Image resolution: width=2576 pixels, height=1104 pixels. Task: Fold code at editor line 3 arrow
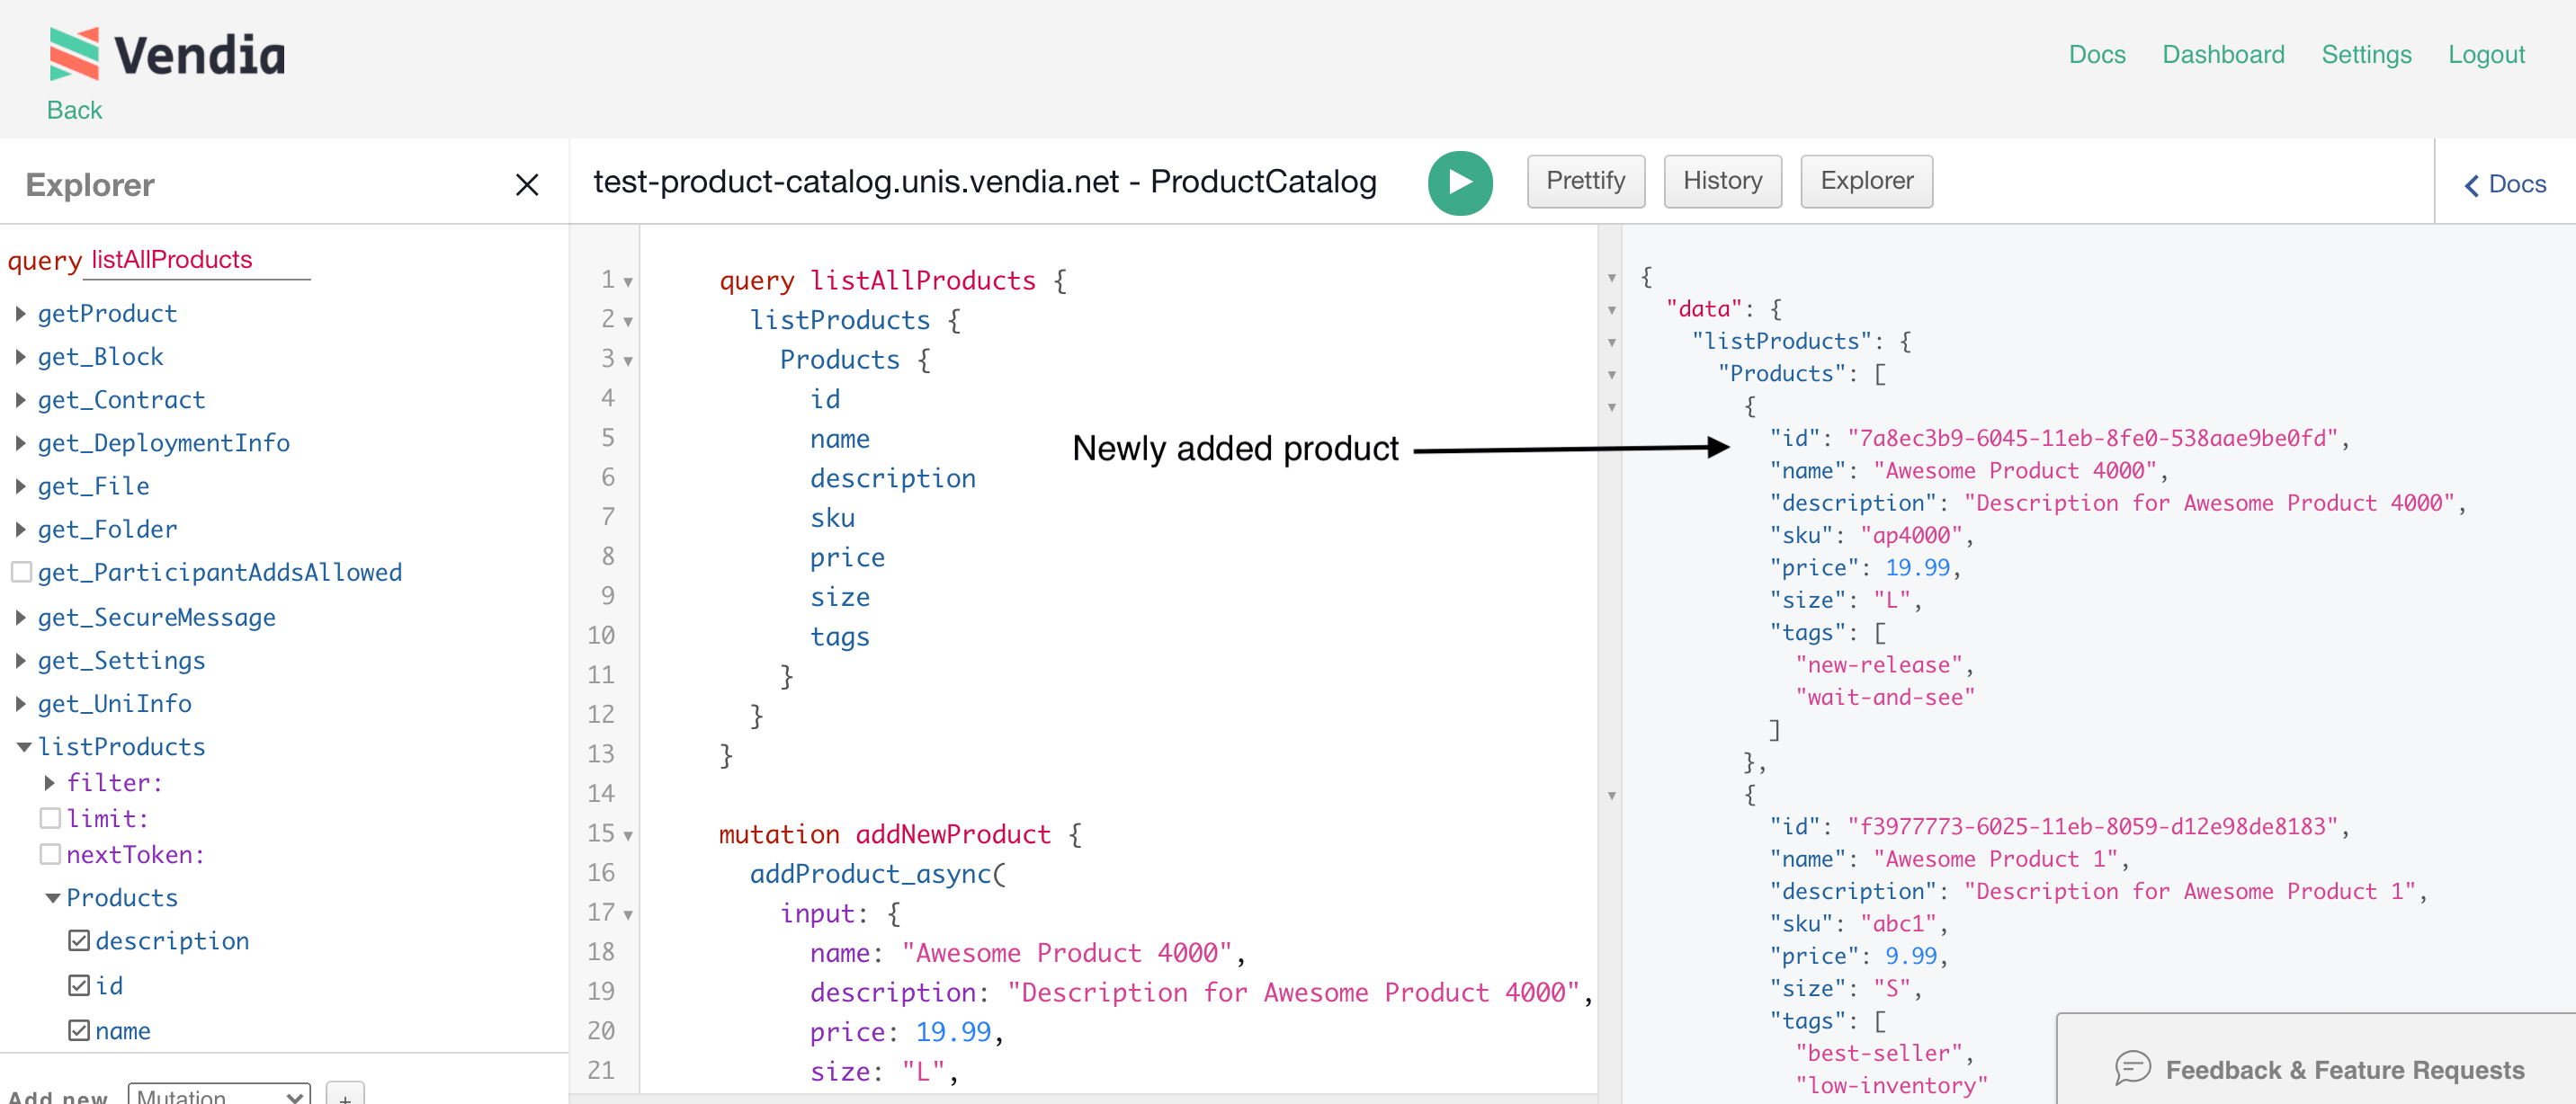[628, 361]
